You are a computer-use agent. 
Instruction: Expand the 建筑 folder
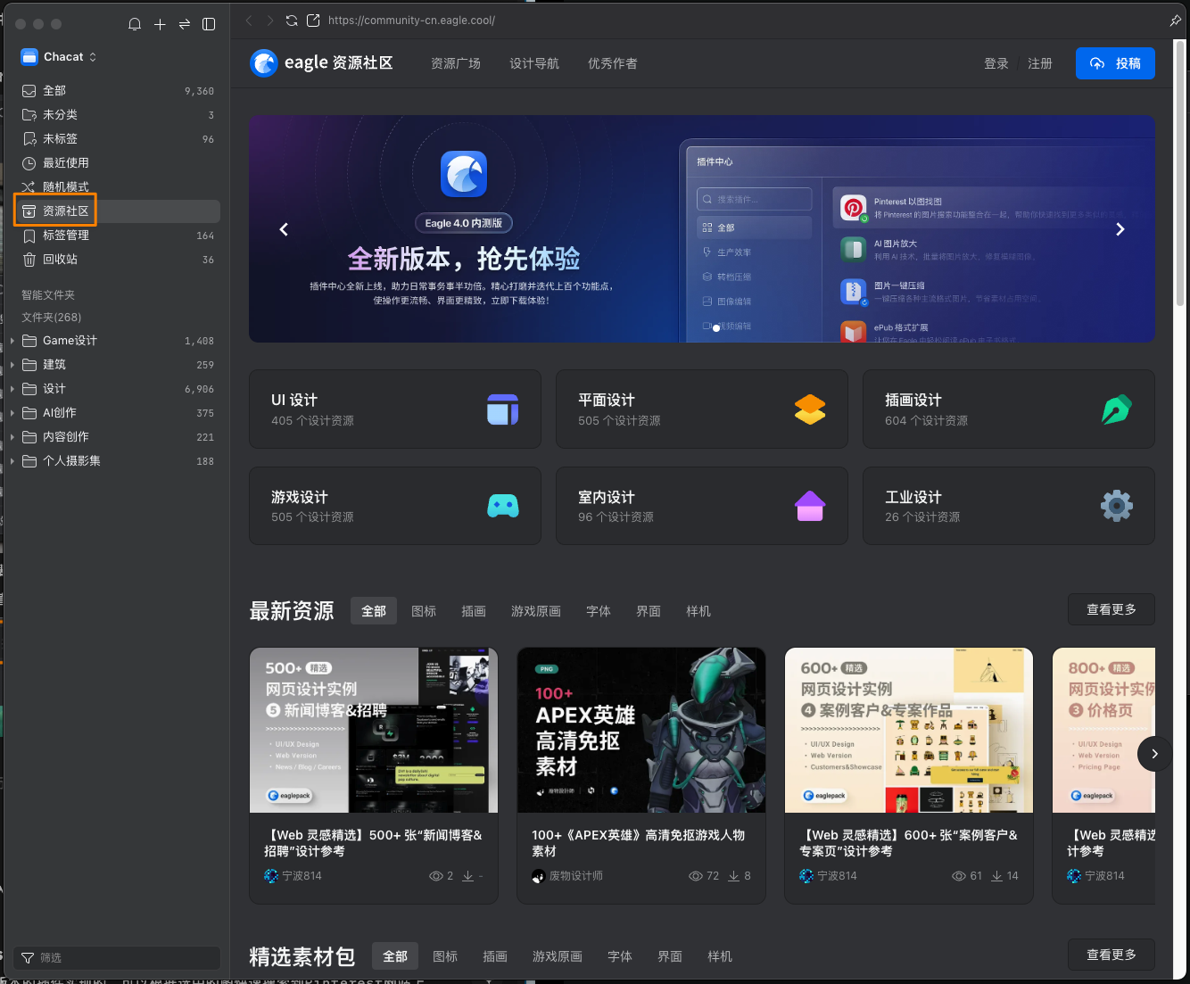pyautogui.click(x=12, y=365)
